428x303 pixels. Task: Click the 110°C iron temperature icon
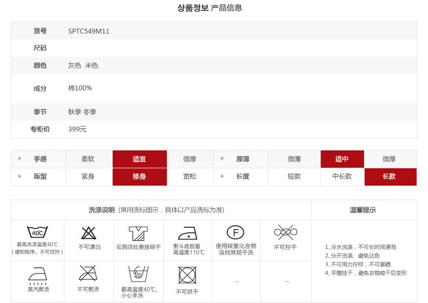187,233
